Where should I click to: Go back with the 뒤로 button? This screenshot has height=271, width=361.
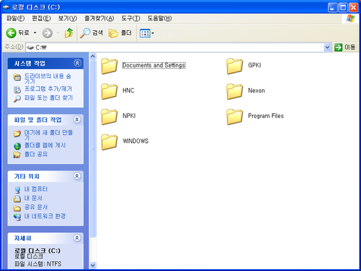pos(18,33)
